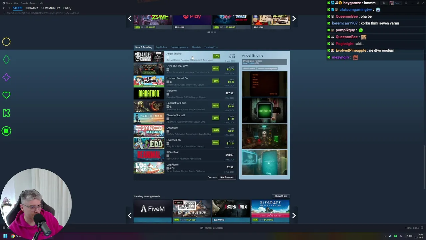The image size is (426, 240).
Task: Open Banquet for Fools listing
Action: (185, 106)
